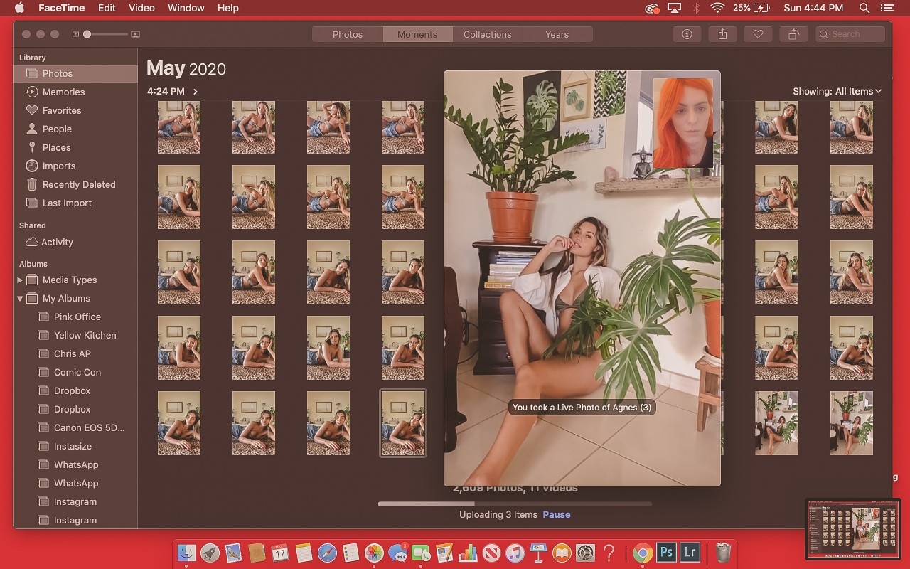Open Google Chrome from the Dock

[x=643, y=553]
